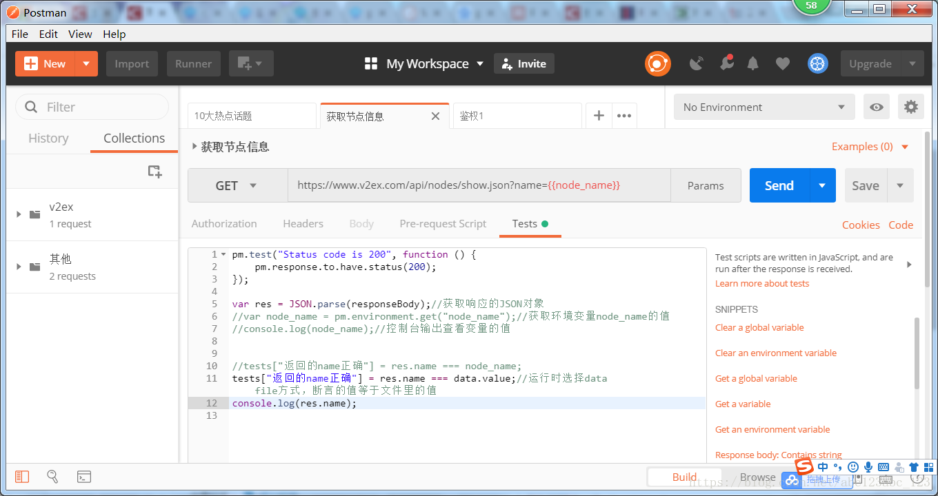This screenshot has width=938, height=496.
Task: Toggle the sidebar icon in status bar
Action: coord(22,477)
